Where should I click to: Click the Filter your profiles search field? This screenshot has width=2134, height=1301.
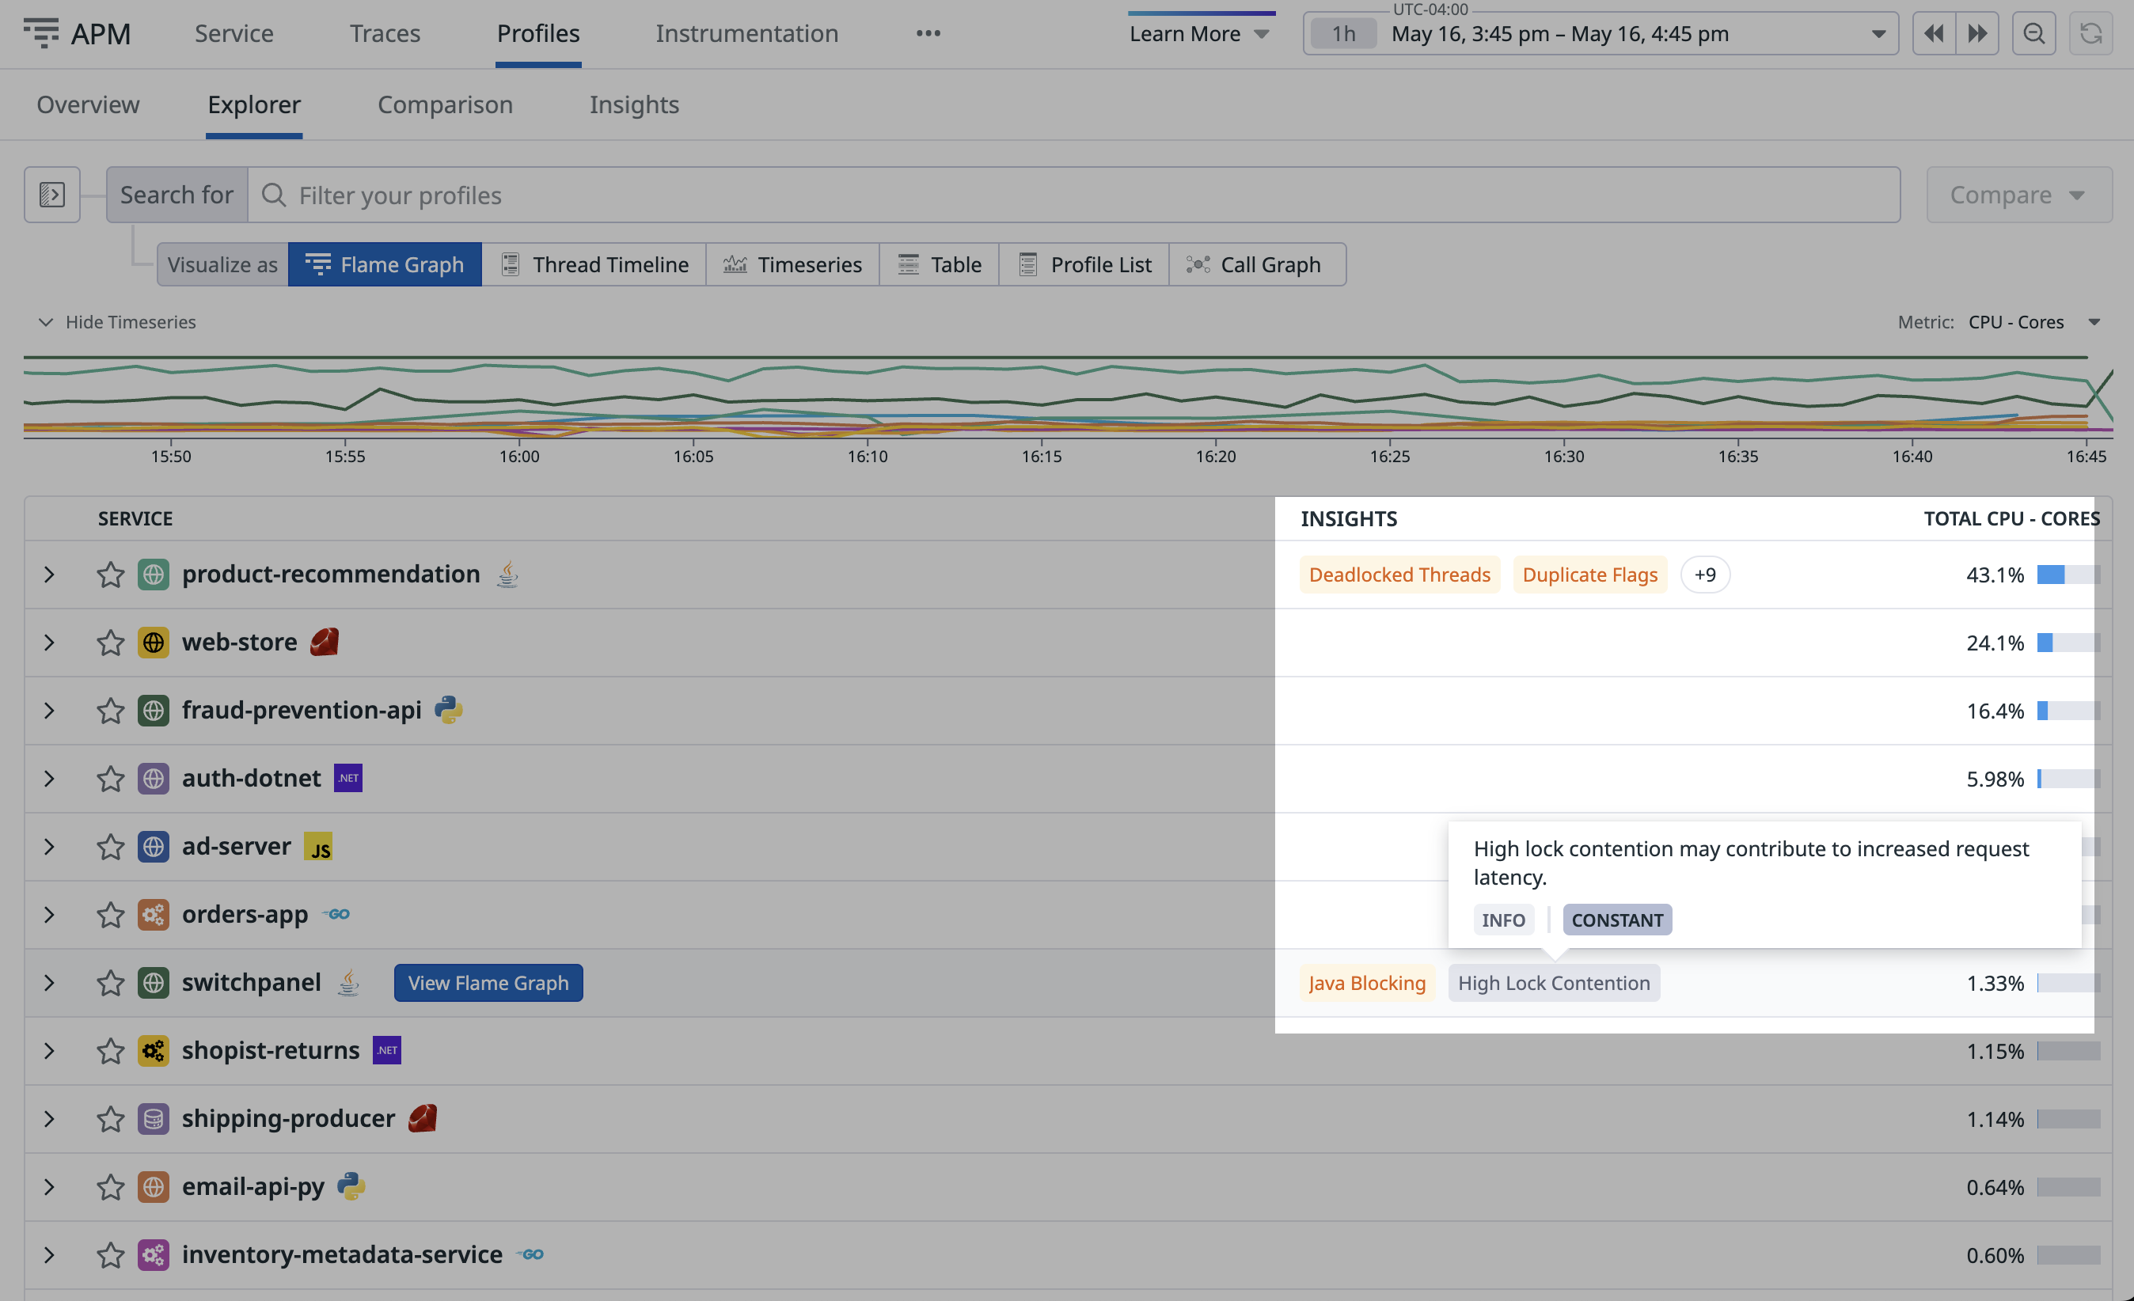point(1074,195)
